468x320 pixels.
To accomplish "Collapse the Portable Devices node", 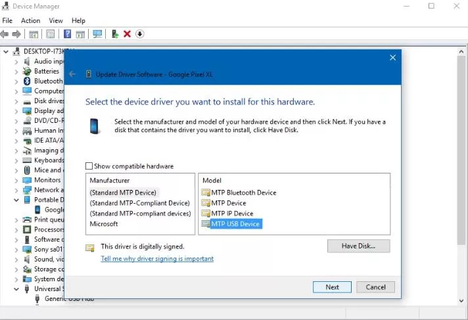I will (16, 200).
